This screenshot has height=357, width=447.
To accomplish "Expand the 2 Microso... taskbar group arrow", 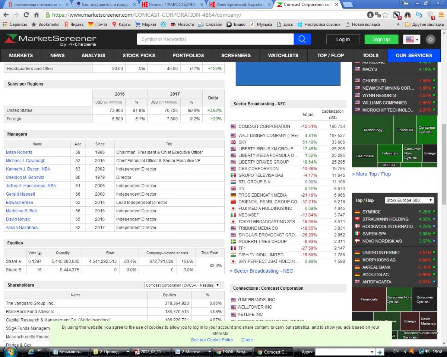I will tap(209, 352).
